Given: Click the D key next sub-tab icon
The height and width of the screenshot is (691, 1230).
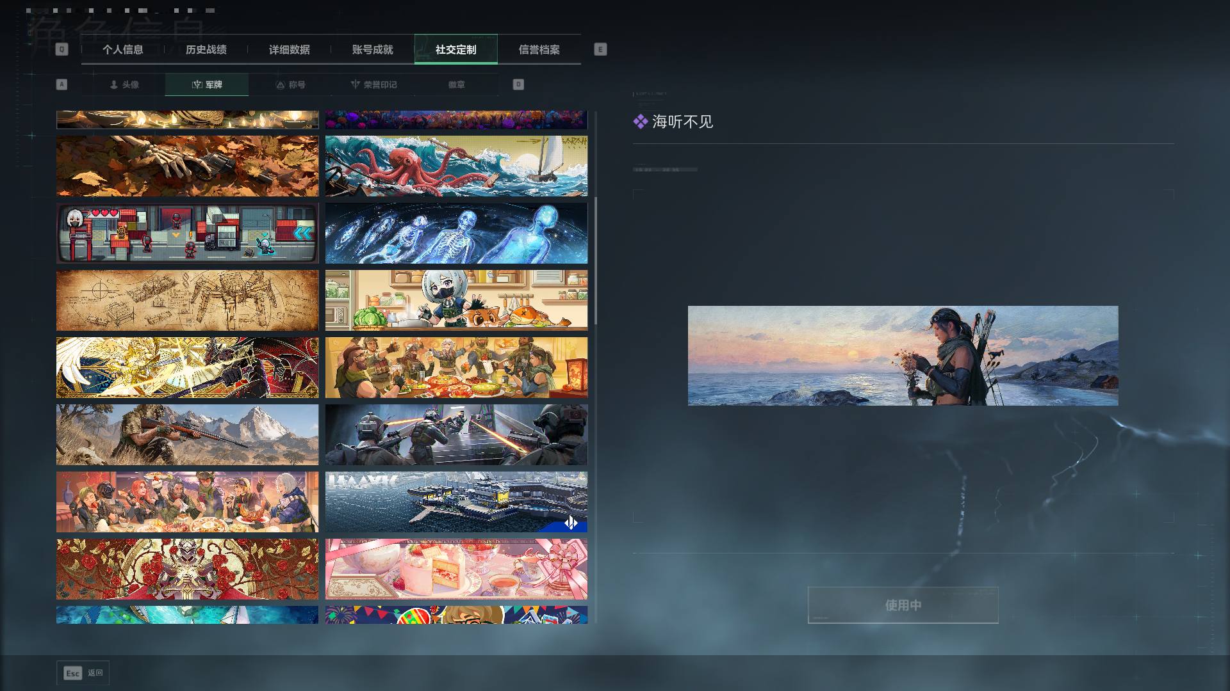Looking at the screenshot, I should point(518,84).
